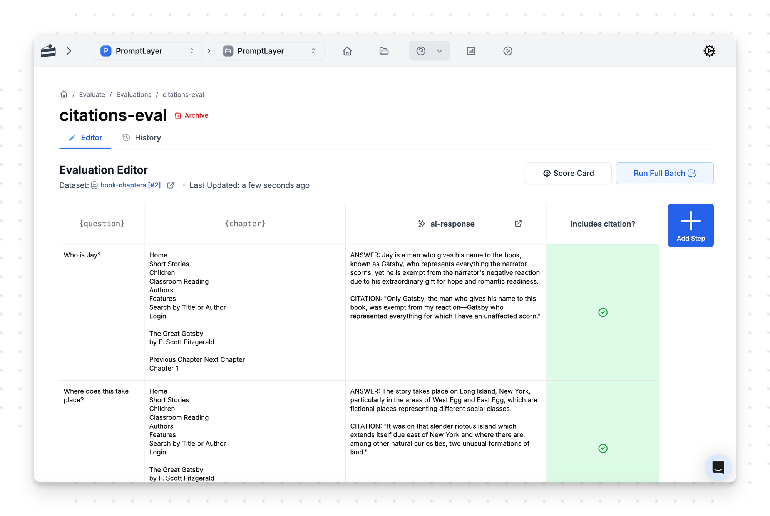
Task: Open the Score Card settings
Action: [568, 173]
